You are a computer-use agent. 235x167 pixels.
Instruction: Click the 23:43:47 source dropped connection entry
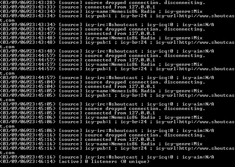point(102,29)
